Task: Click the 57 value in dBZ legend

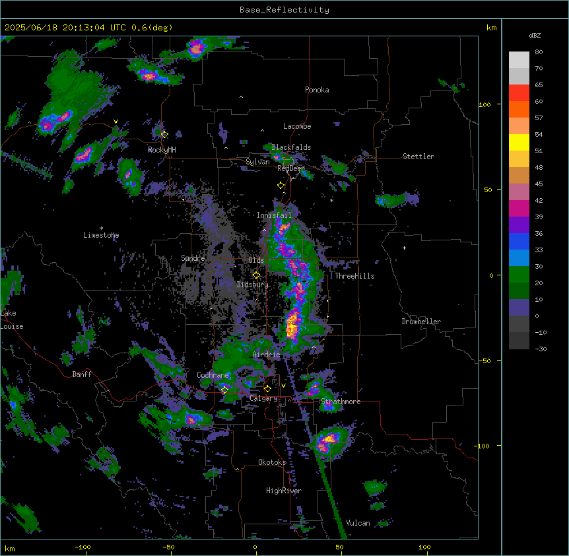Action: pyautogui.click(x=539, y=118)
